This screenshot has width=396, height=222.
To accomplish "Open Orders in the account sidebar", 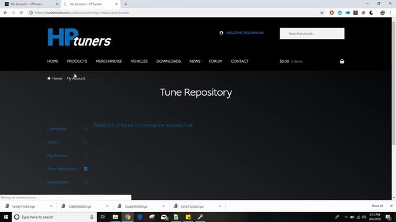I will coord(53,142).
